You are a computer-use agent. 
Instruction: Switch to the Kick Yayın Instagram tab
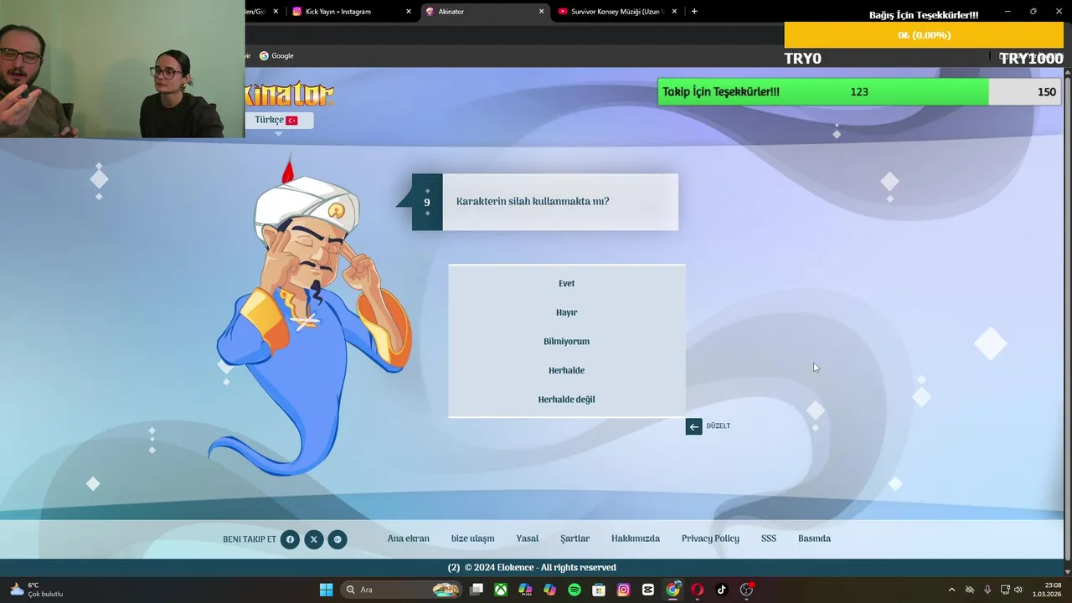coord(352,12)
